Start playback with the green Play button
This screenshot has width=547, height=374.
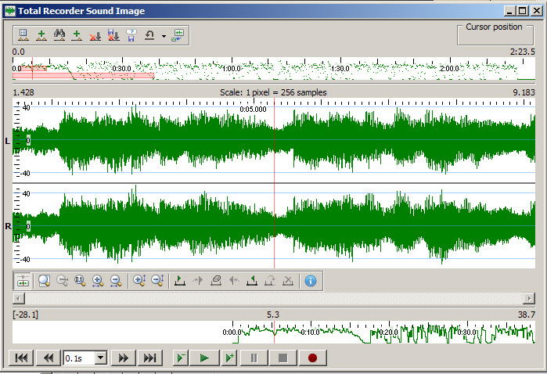204,358
